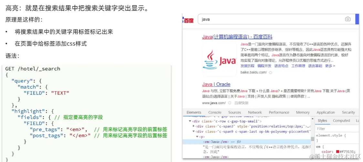Click the search box containing 'java'
Screen dimensions: 363x162
pos(277,19)
